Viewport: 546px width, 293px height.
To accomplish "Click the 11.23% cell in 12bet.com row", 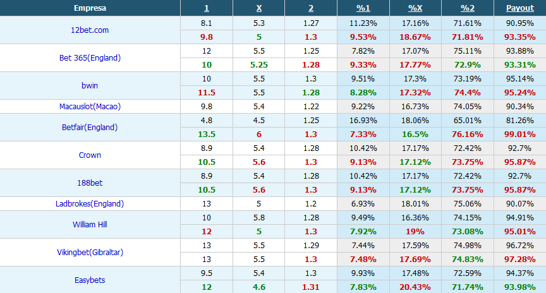I will coord(363,23).
